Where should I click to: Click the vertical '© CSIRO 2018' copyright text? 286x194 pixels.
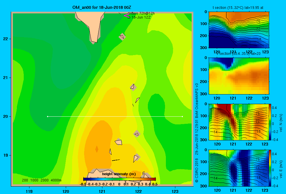pos(196,170)
